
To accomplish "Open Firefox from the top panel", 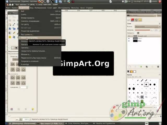I will coord(39,2).
